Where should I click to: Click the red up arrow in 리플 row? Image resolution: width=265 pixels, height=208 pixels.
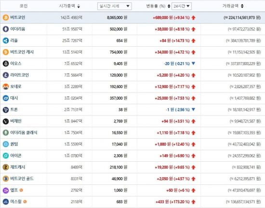point(193,41)
